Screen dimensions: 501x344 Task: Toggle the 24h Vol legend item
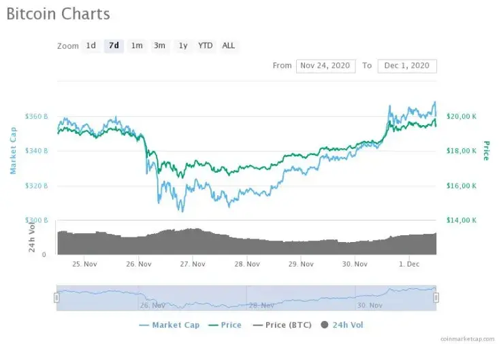[342, 325]
